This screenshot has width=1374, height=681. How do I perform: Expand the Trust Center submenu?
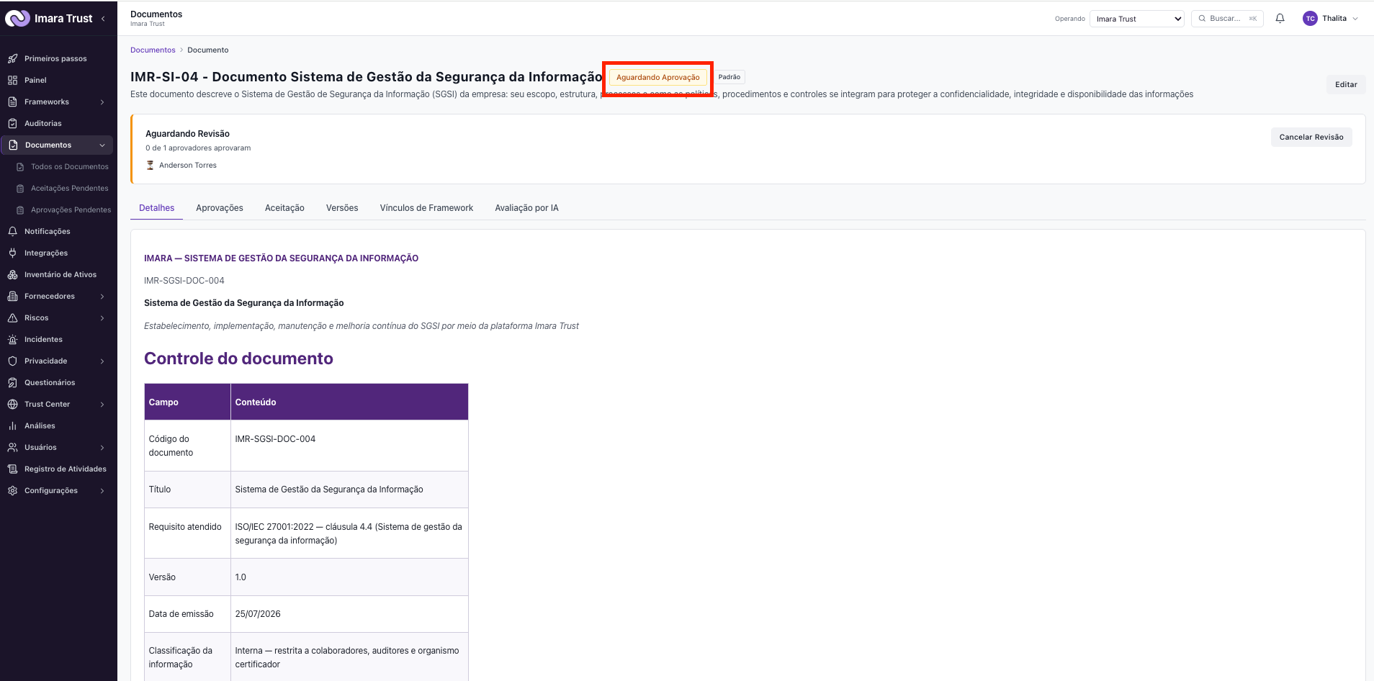coord(102,405)
